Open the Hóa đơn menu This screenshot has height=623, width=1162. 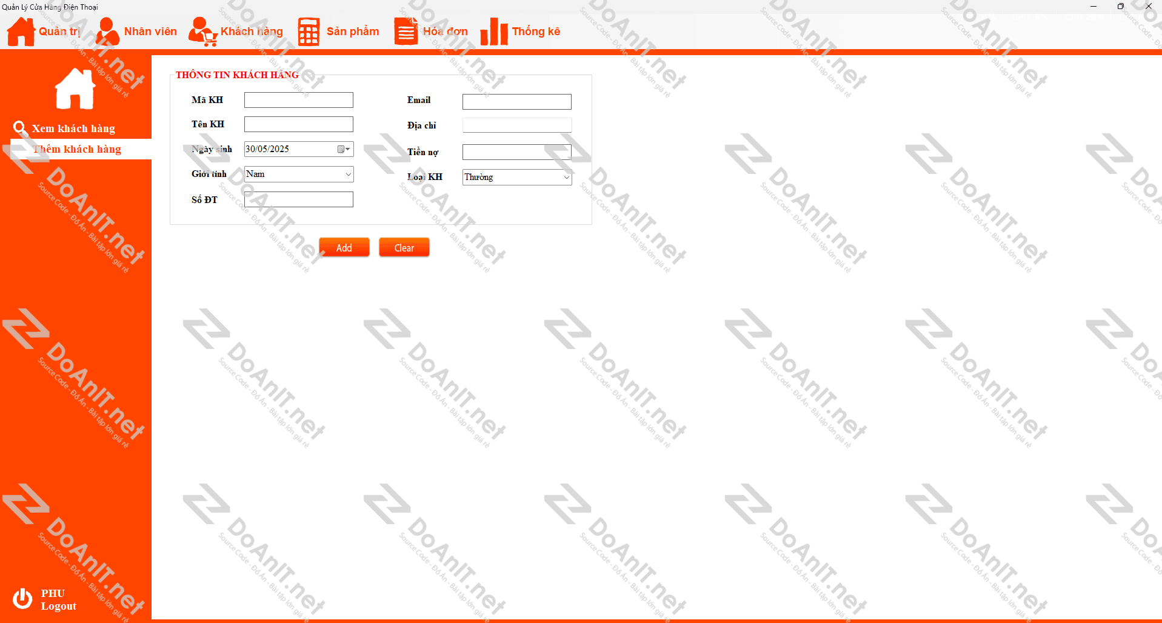pos(446,32)
